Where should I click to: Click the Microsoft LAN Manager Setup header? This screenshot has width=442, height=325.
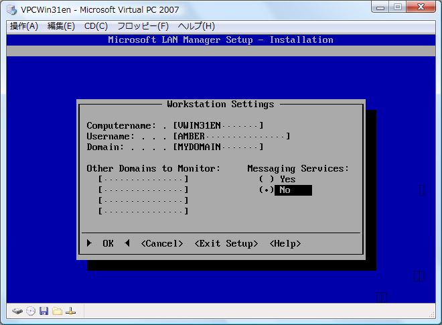[221, 40]
